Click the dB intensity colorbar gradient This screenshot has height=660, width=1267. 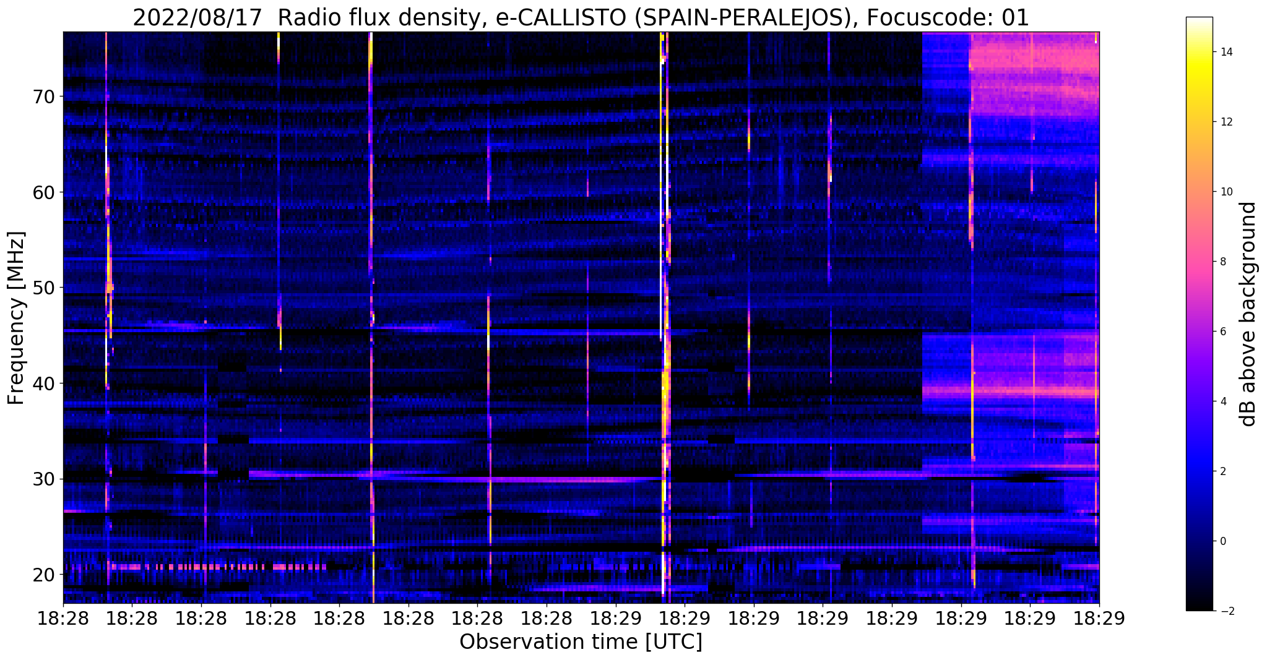pos(1199,314)
